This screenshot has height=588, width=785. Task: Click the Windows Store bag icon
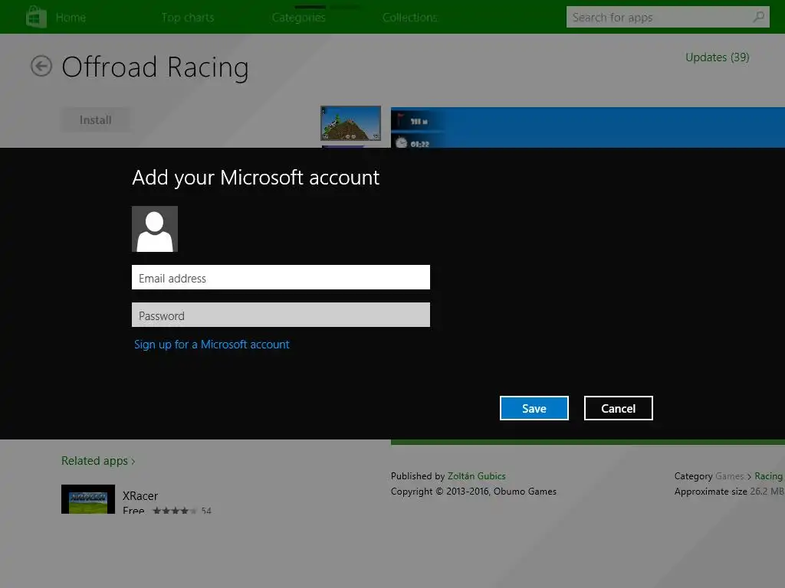click(x=37, y=17)
